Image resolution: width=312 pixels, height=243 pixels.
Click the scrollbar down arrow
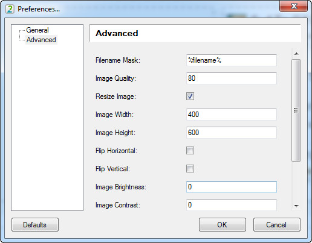pyautogui.click(x=296, y=206)
